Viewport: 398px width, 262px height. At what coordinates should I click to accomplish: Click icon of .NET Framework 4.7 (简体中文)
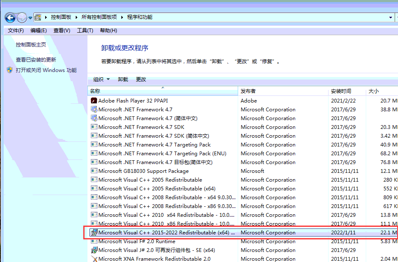tap(94, 118)
